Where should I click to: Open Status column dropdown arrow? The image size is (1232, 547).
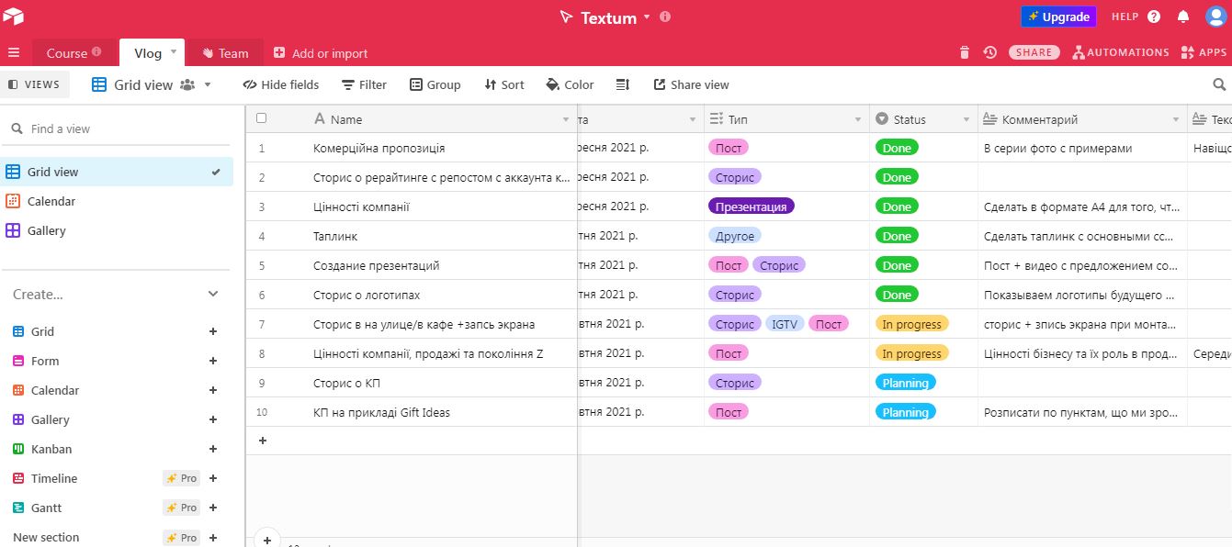(966, 120)
